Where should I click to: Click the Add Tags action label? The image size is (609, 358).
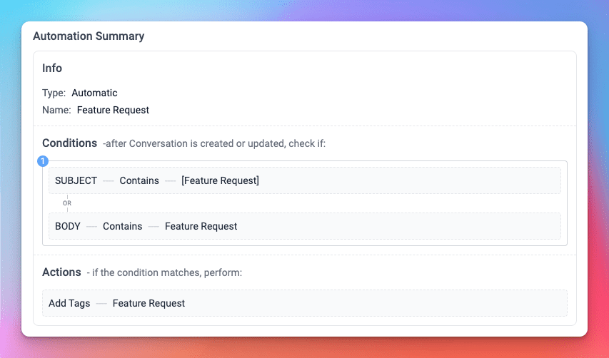(69, 303)
